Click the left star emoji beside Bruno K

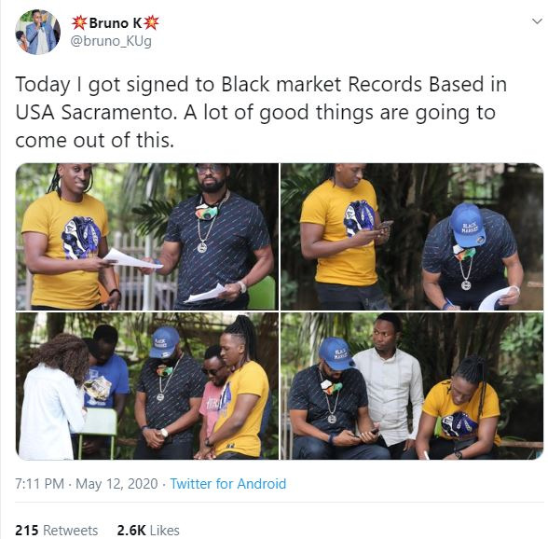point(80,22)
